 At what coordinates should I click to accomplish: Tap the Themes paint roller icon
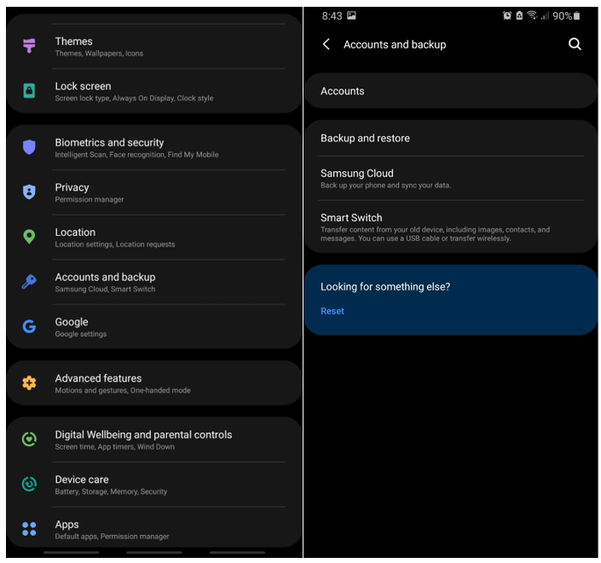[29, 46]
